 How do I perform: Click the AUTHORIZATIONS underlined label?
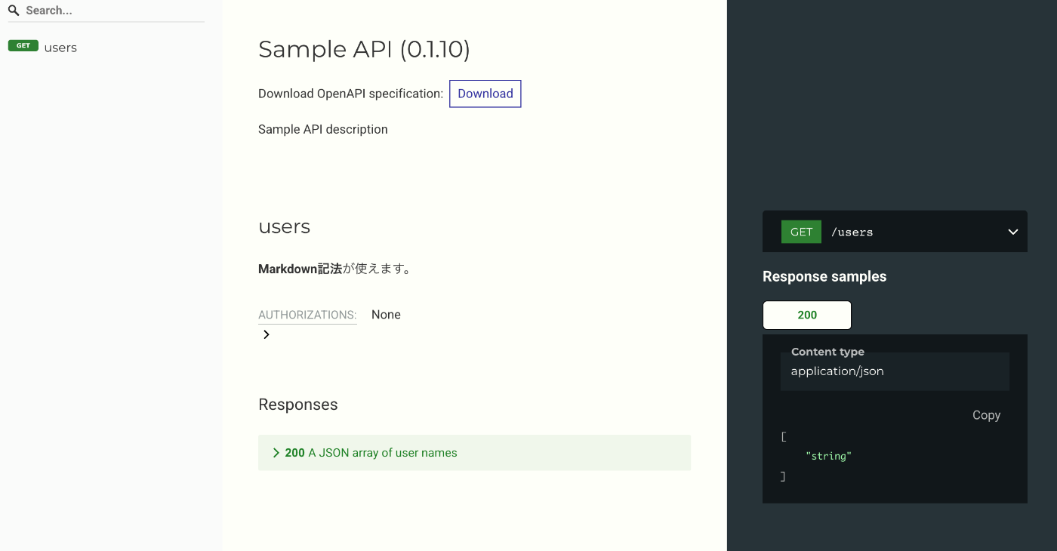point(307,315)
